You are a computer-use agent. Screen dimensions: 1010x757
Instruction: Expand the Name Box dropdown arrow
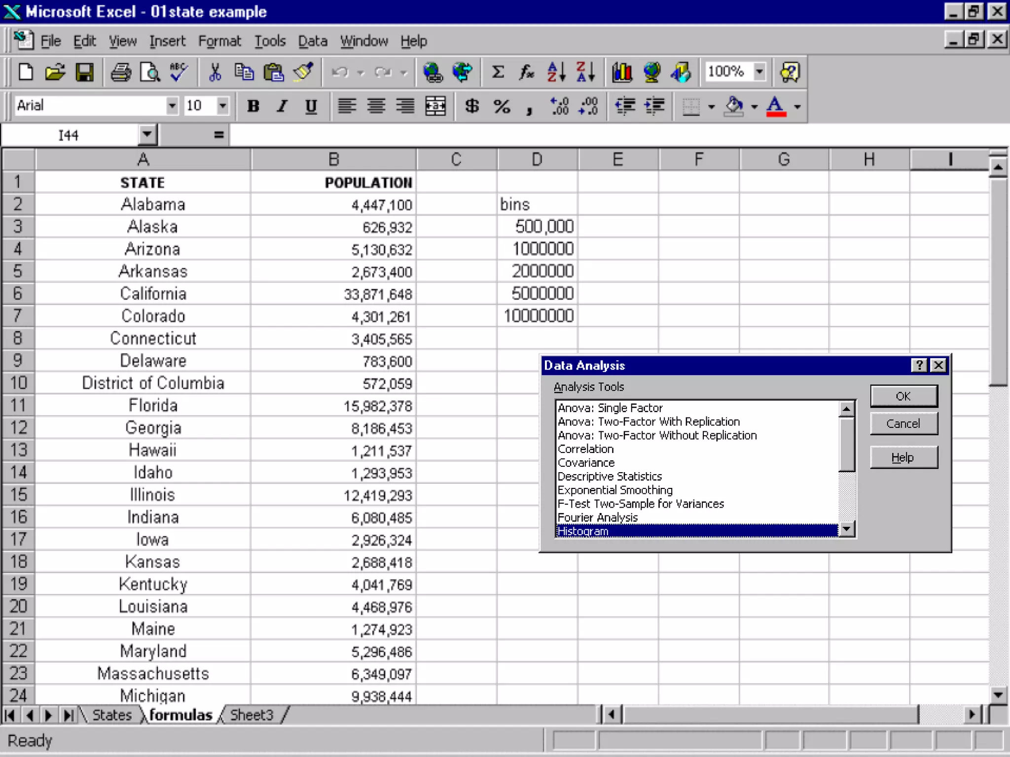pyautogui.click(x=147, y=135)
